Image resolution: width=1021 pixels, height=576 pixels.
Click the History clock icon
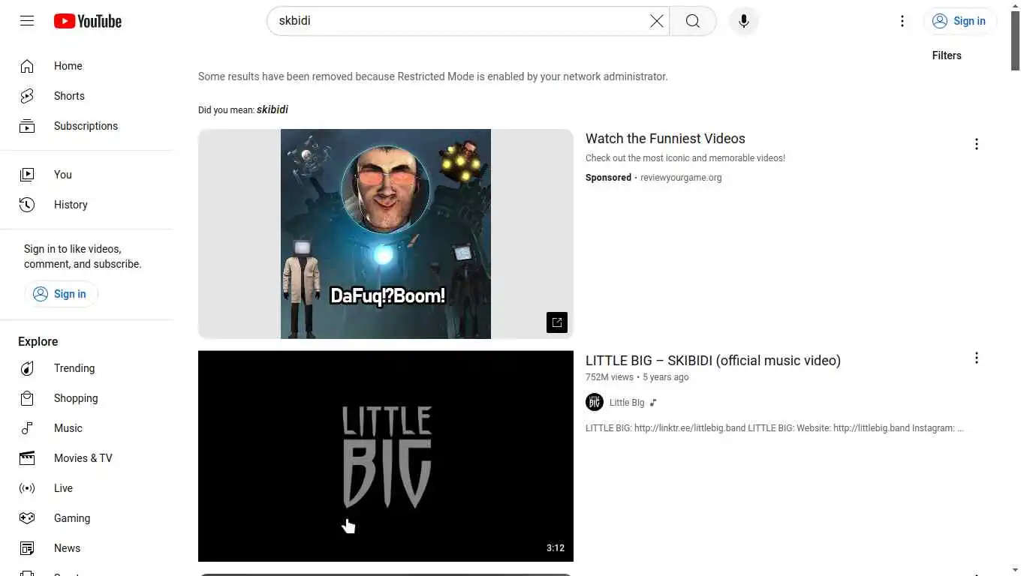pyautogui.click(x=27, y=205)
